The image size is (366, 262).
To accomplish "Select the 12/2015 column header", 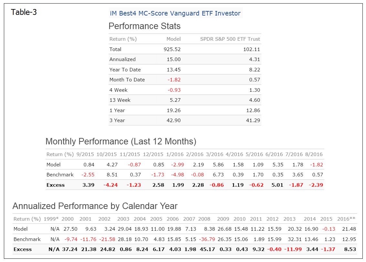I will click(153, 154).
